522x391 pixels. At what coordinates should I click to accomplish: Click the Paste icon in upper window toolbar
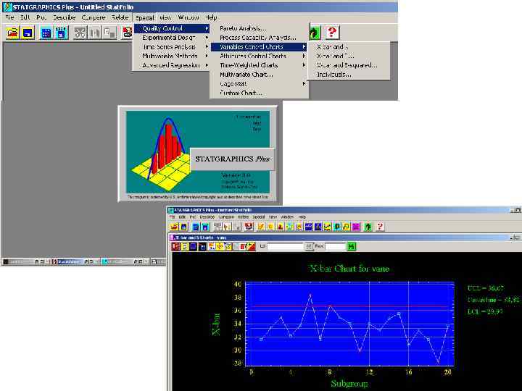[x=109, y=33]
